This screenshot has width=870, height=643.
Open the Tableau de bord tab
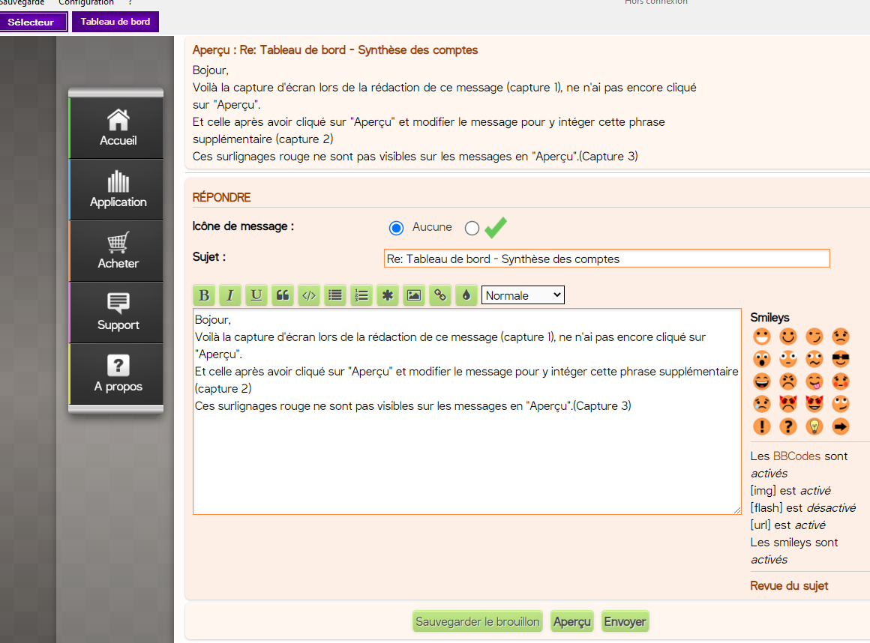(115, 22)
